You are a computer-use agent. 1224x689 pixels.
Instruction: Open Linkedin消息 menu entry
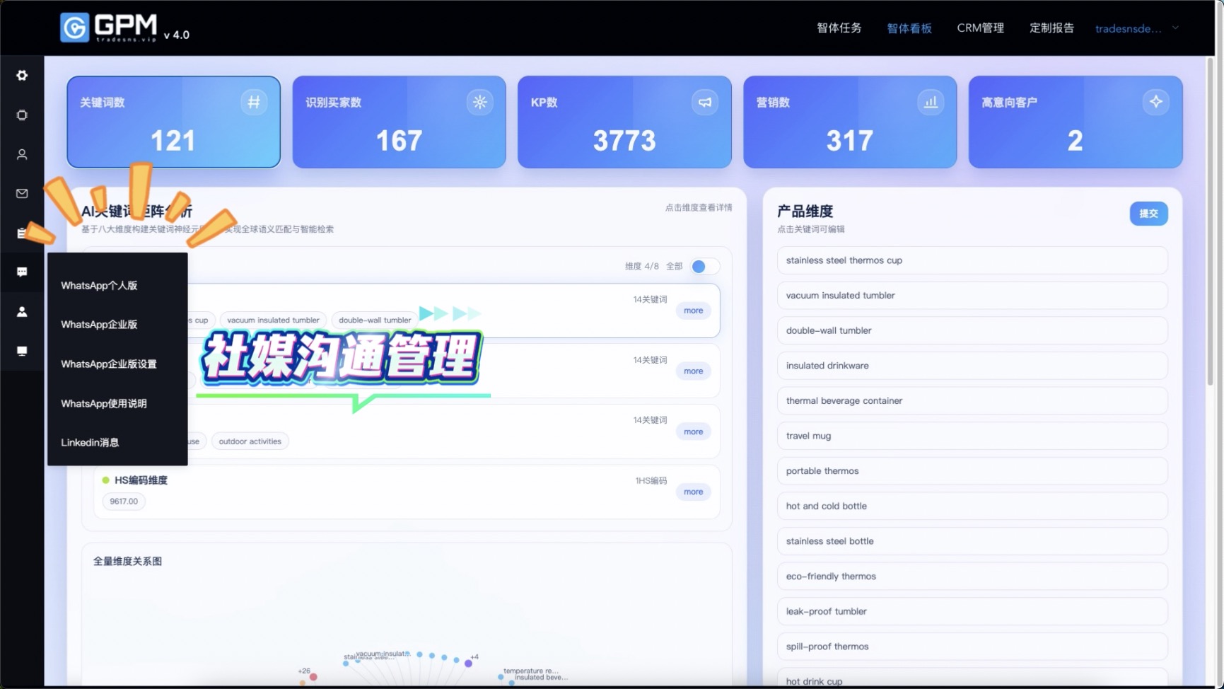tap(90, 443)
